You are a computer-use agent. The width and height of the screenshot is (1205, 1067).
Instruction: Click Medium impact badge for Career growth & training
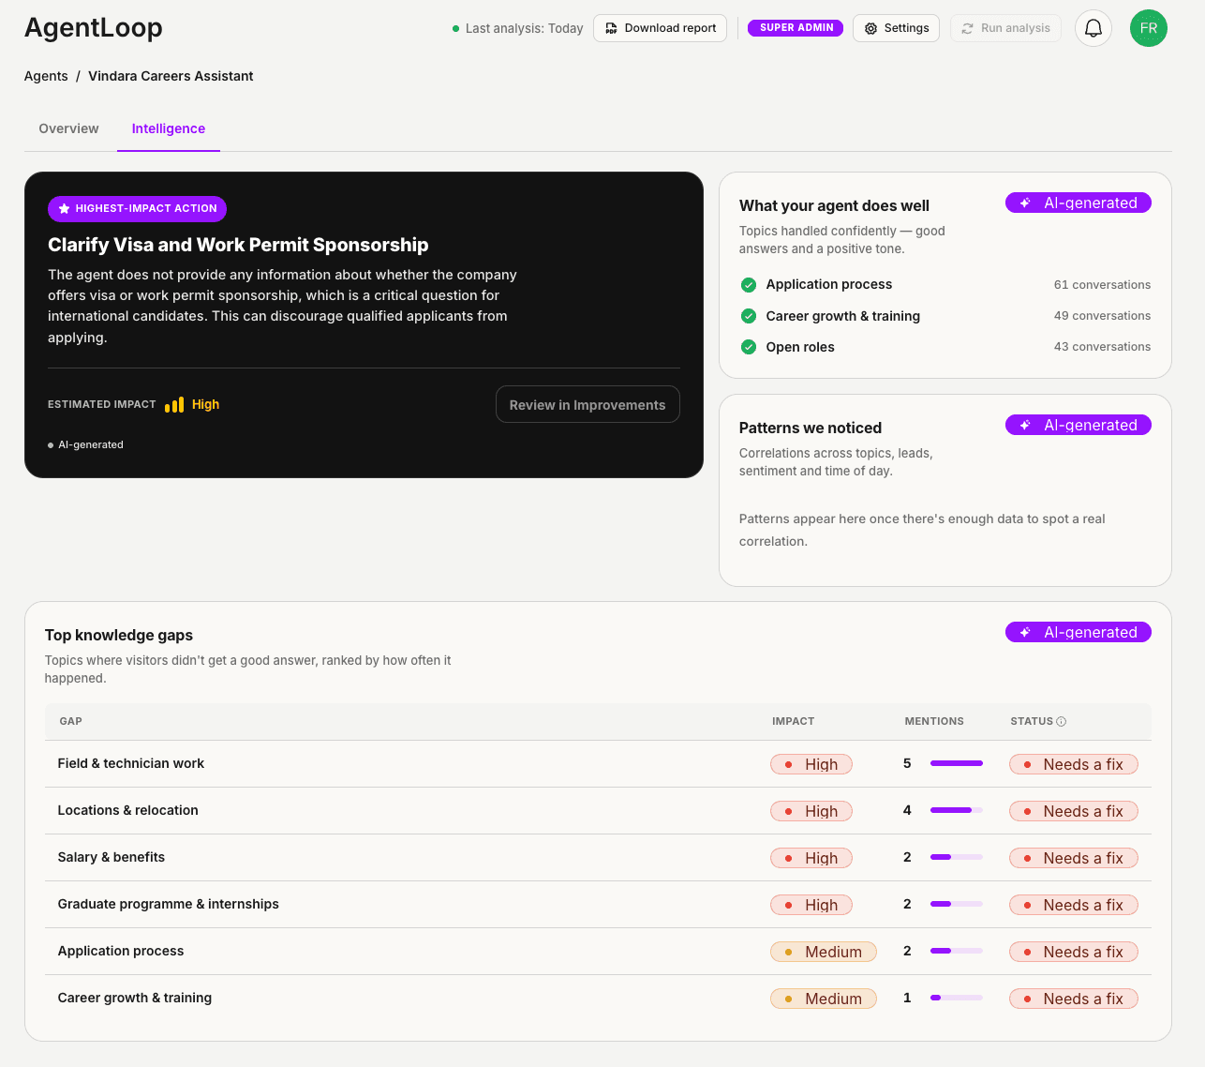[824, 999]
